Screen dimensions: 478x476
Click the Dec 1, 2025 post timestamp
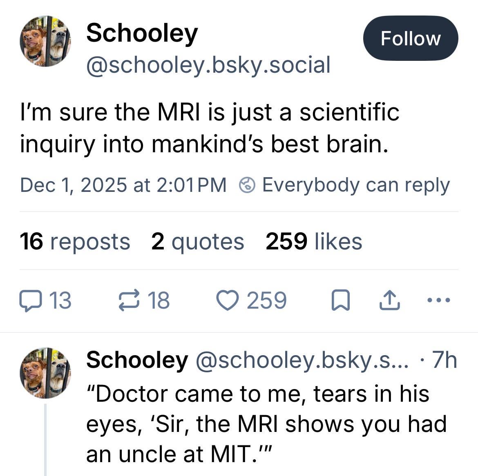(123, 185)
